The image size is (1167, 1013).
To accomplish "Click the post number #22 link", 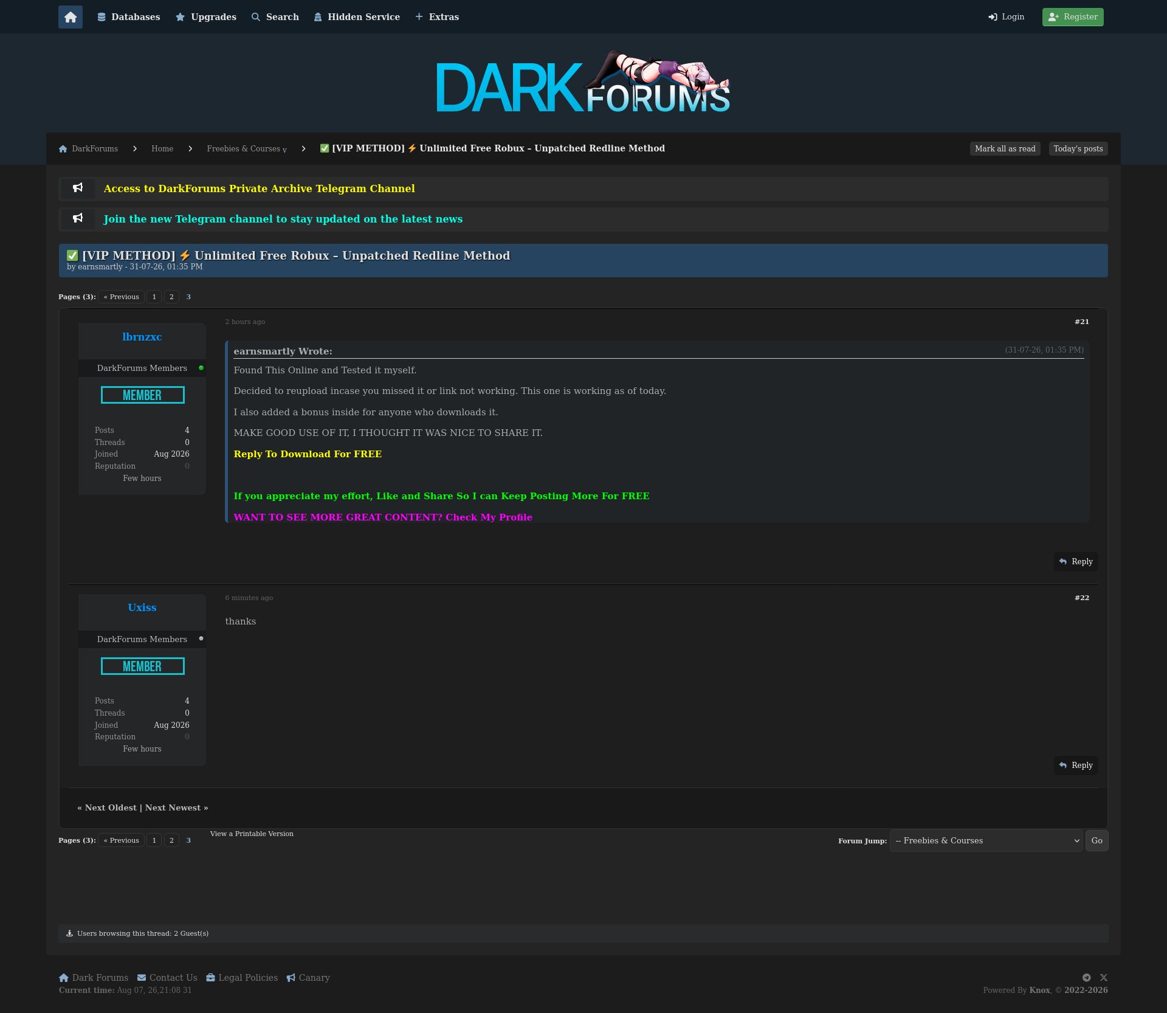I will pyautogui.click(x=1082, y=598).
